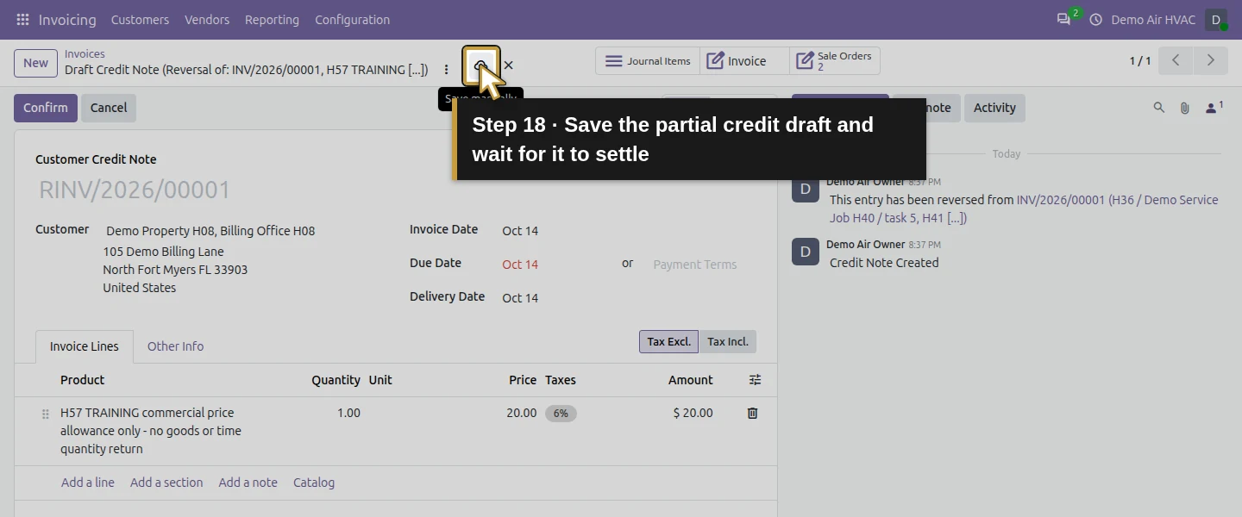The width and height of the screenshot is (1242, 517).
Task: Click the Taxes column header
Action: tap(560, 380)
